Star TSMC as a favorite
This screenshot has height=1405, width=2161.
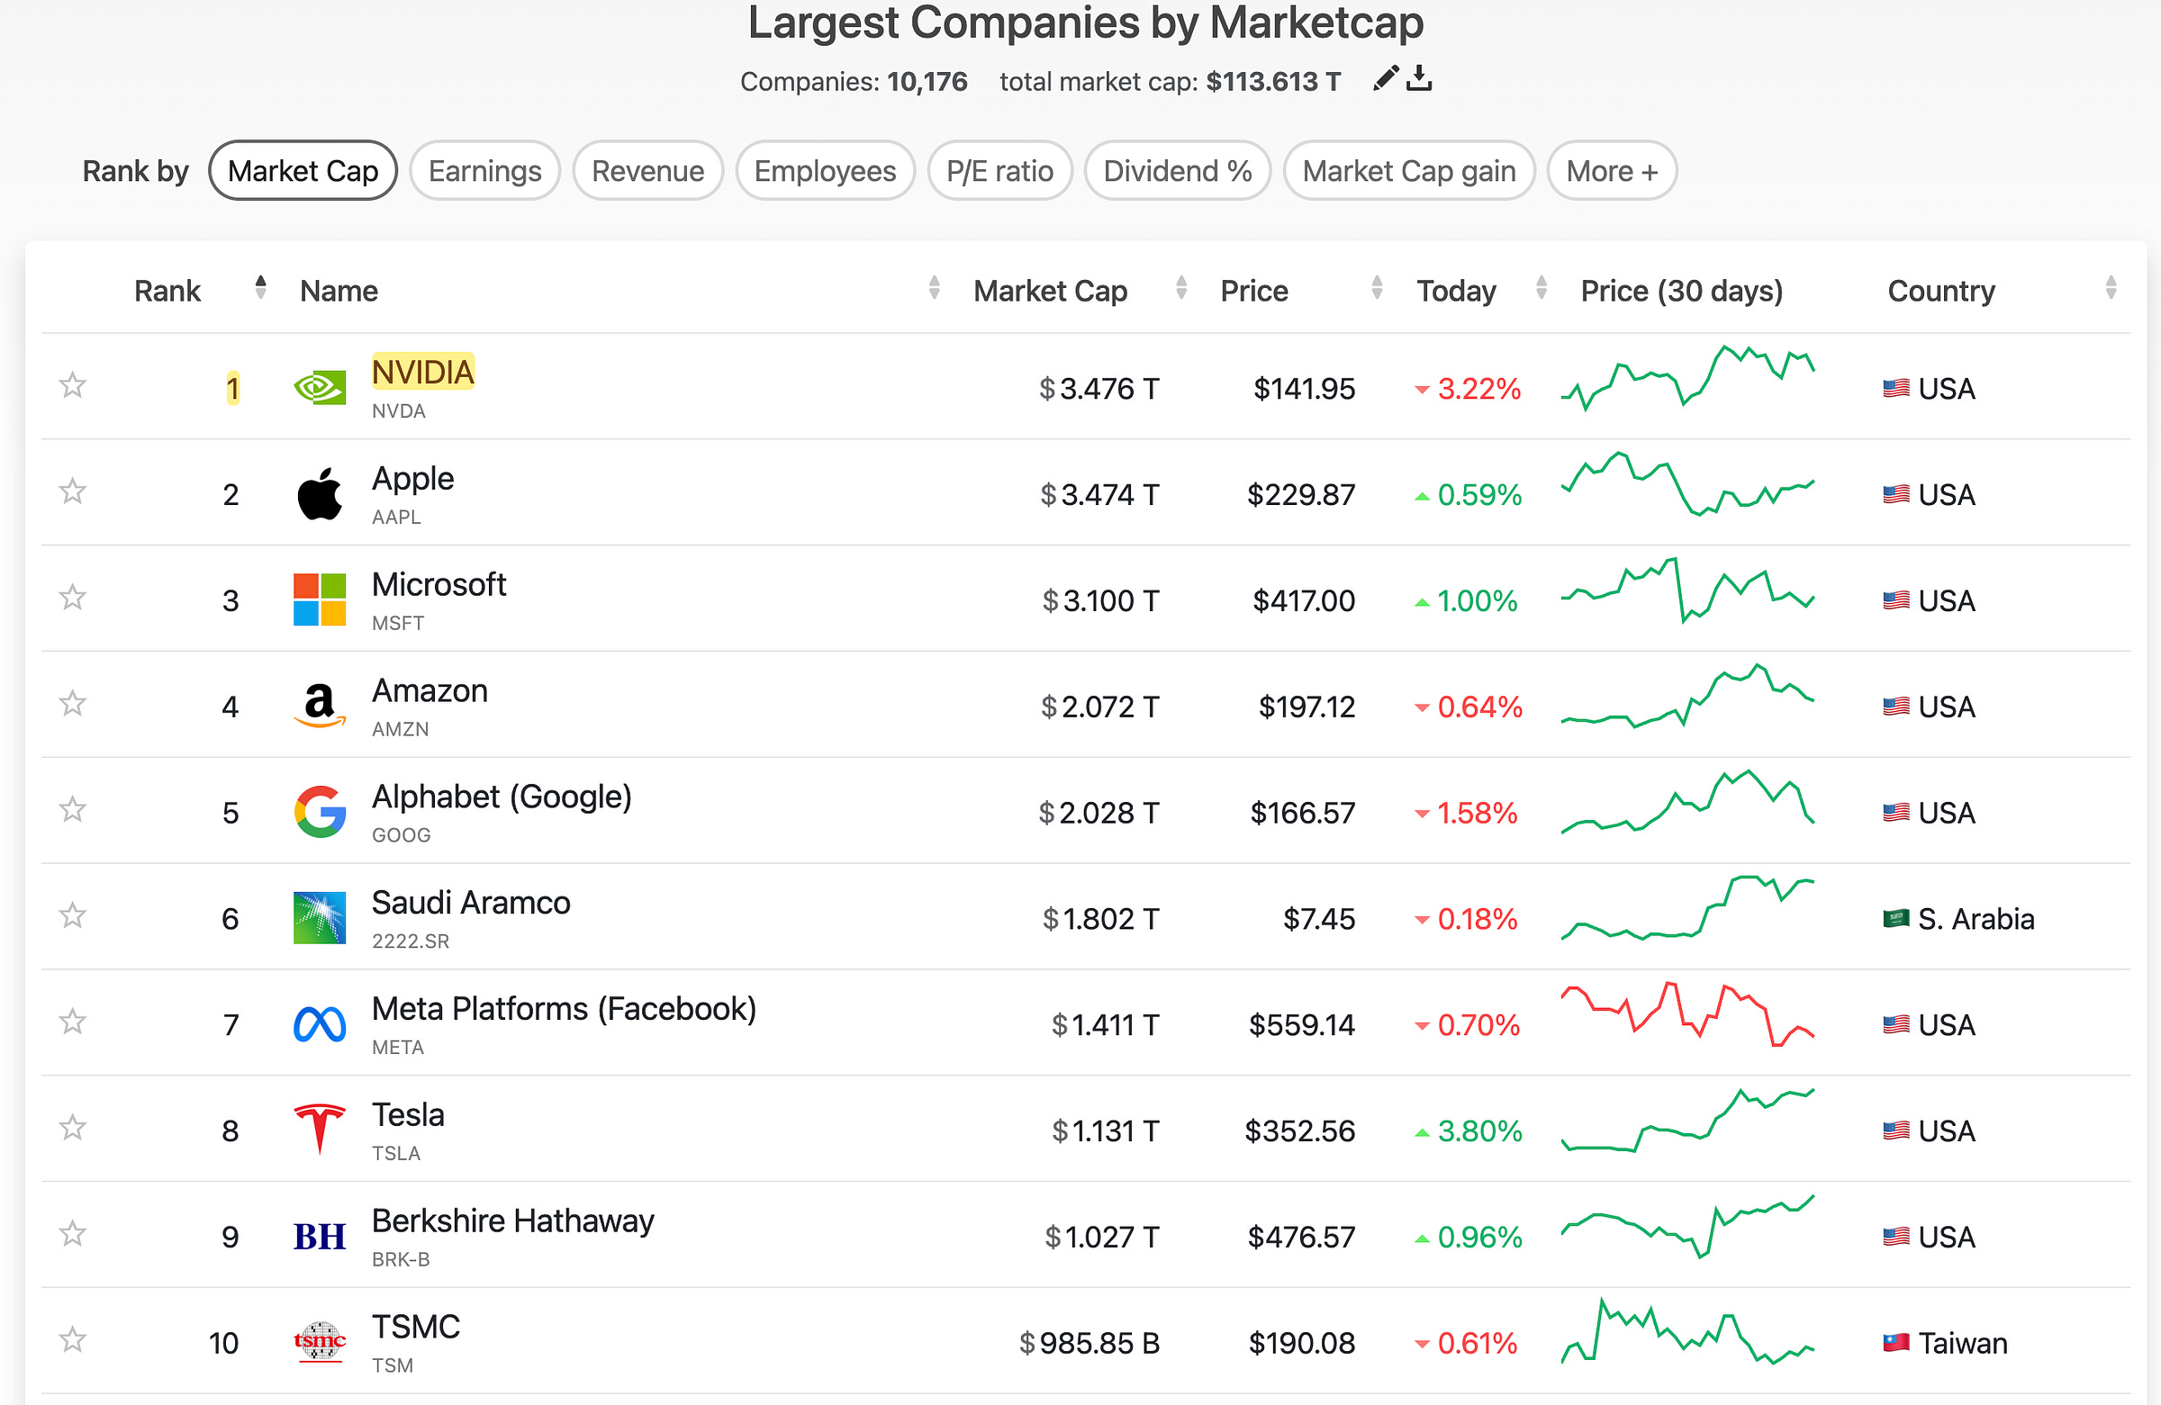[x=73, y=1339]
